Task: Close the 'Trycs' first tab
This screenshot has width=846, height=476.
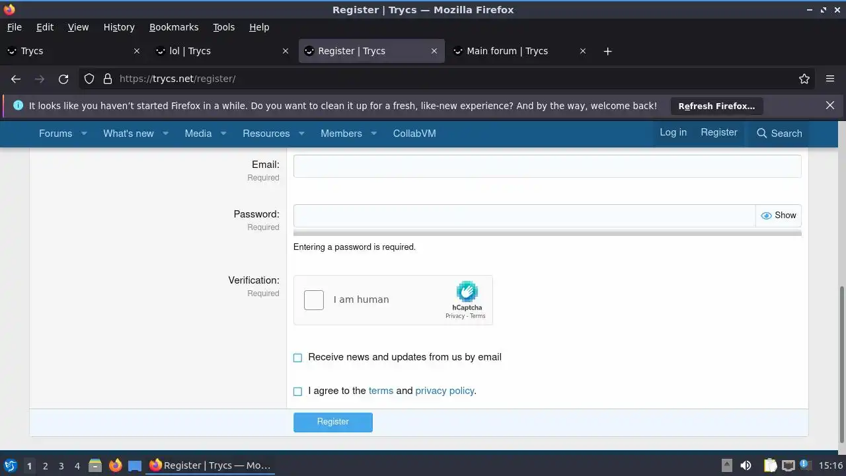Action: 137,51
